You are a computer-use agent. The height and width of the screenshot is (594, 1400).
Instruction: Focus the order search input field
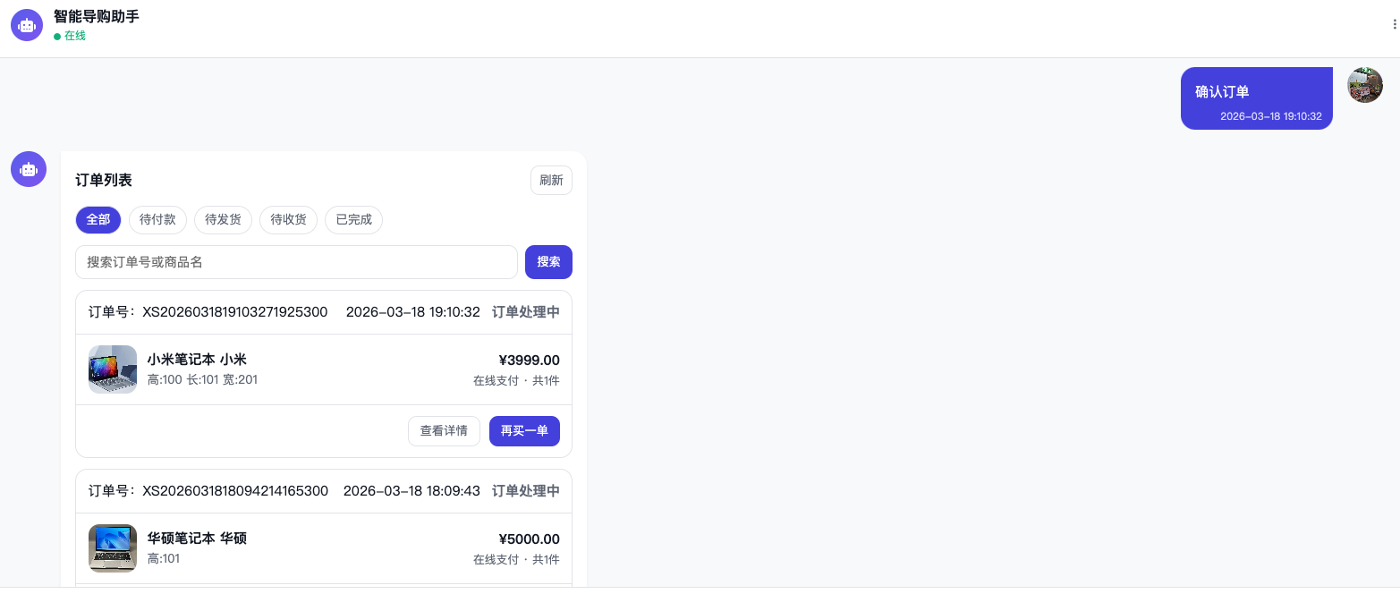296,262
